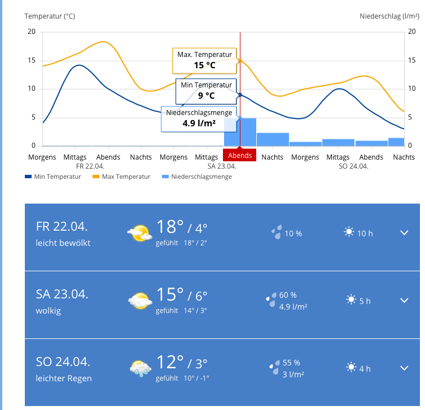The width and height of the screenshot is (425, 410).
Task: Click the sun icon next to 4 h
Action: tap(352, 368)
